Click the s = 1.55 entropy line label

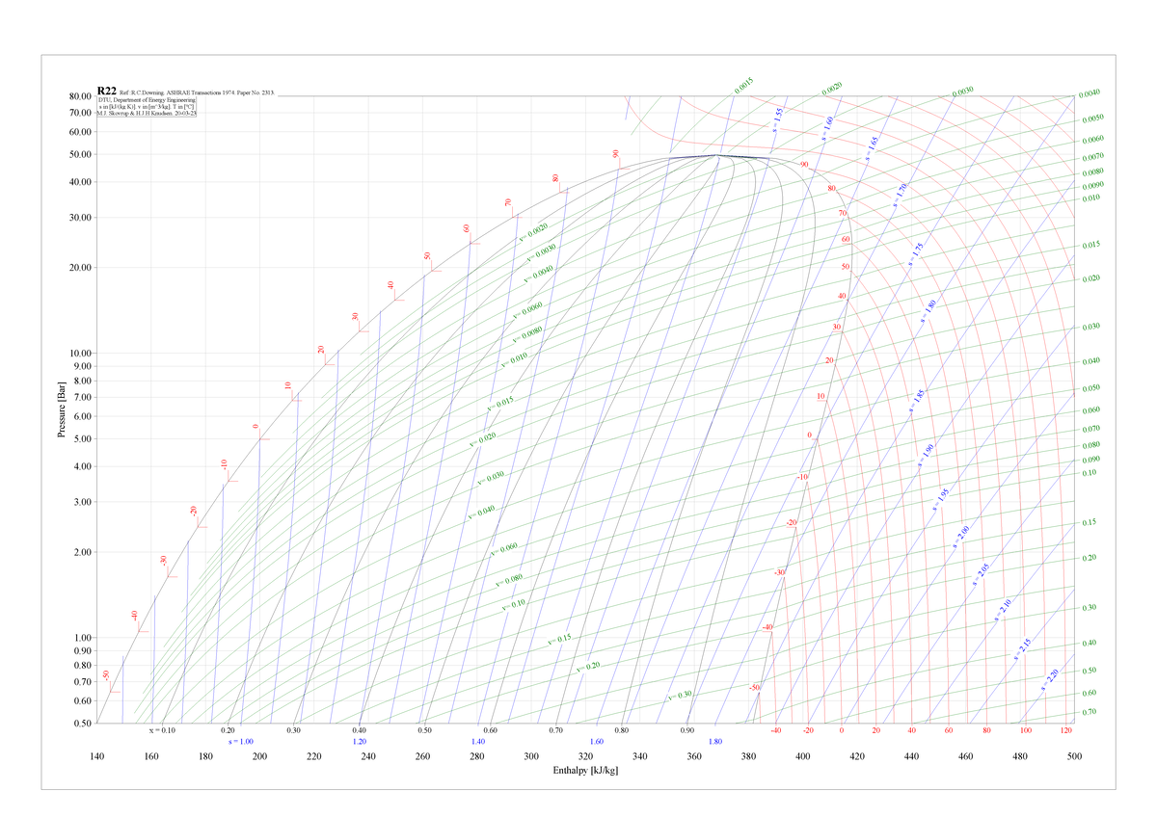[778, 119]
